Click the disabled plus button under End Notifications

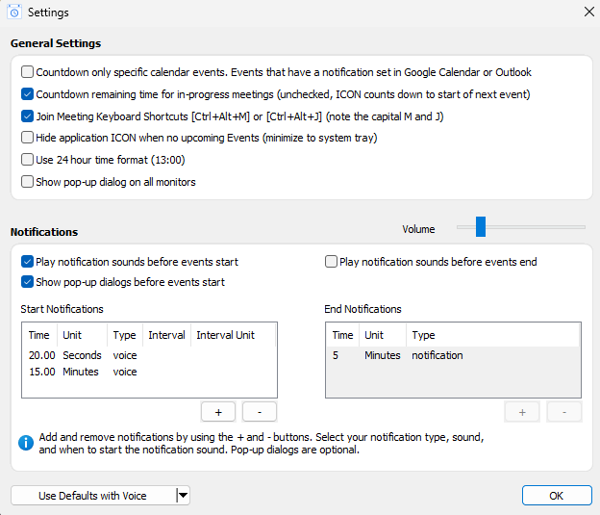tap(522, 412)
